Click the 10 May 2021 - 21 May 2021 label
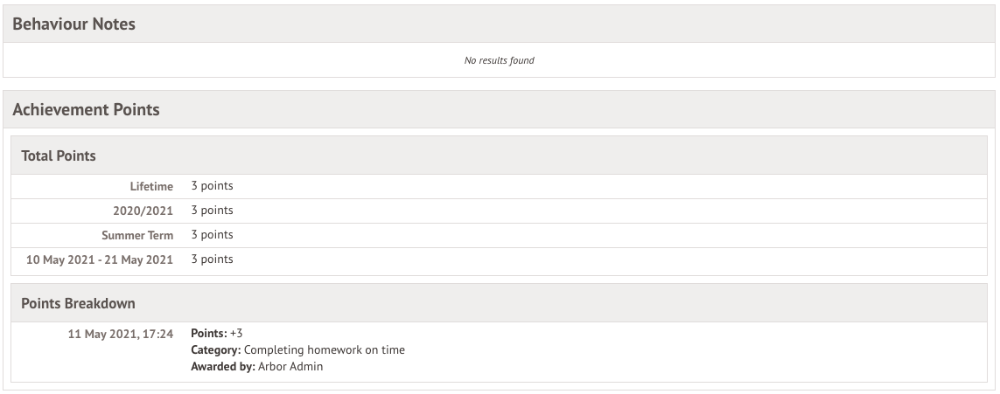 pos(100,259)
